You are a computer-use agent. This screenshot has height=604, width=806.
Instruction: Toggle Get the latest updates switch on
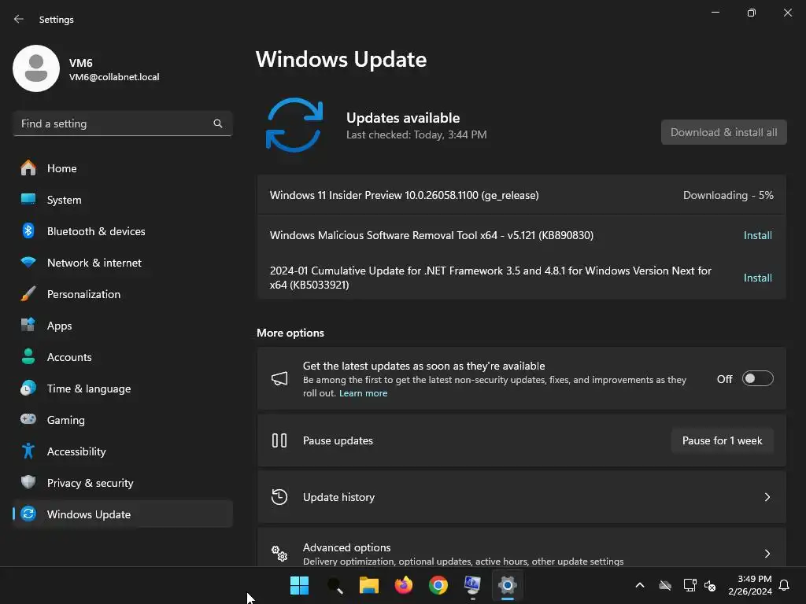click(758, 378)
